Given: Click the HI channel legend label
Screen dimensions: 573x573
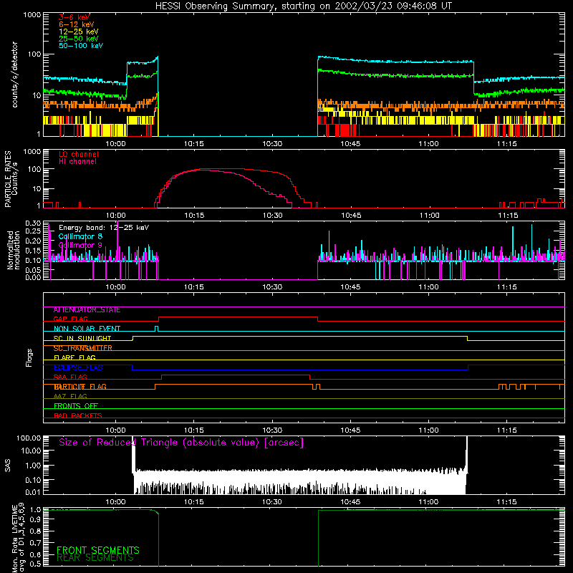Looking at the screenshot, I should (77, 162).
